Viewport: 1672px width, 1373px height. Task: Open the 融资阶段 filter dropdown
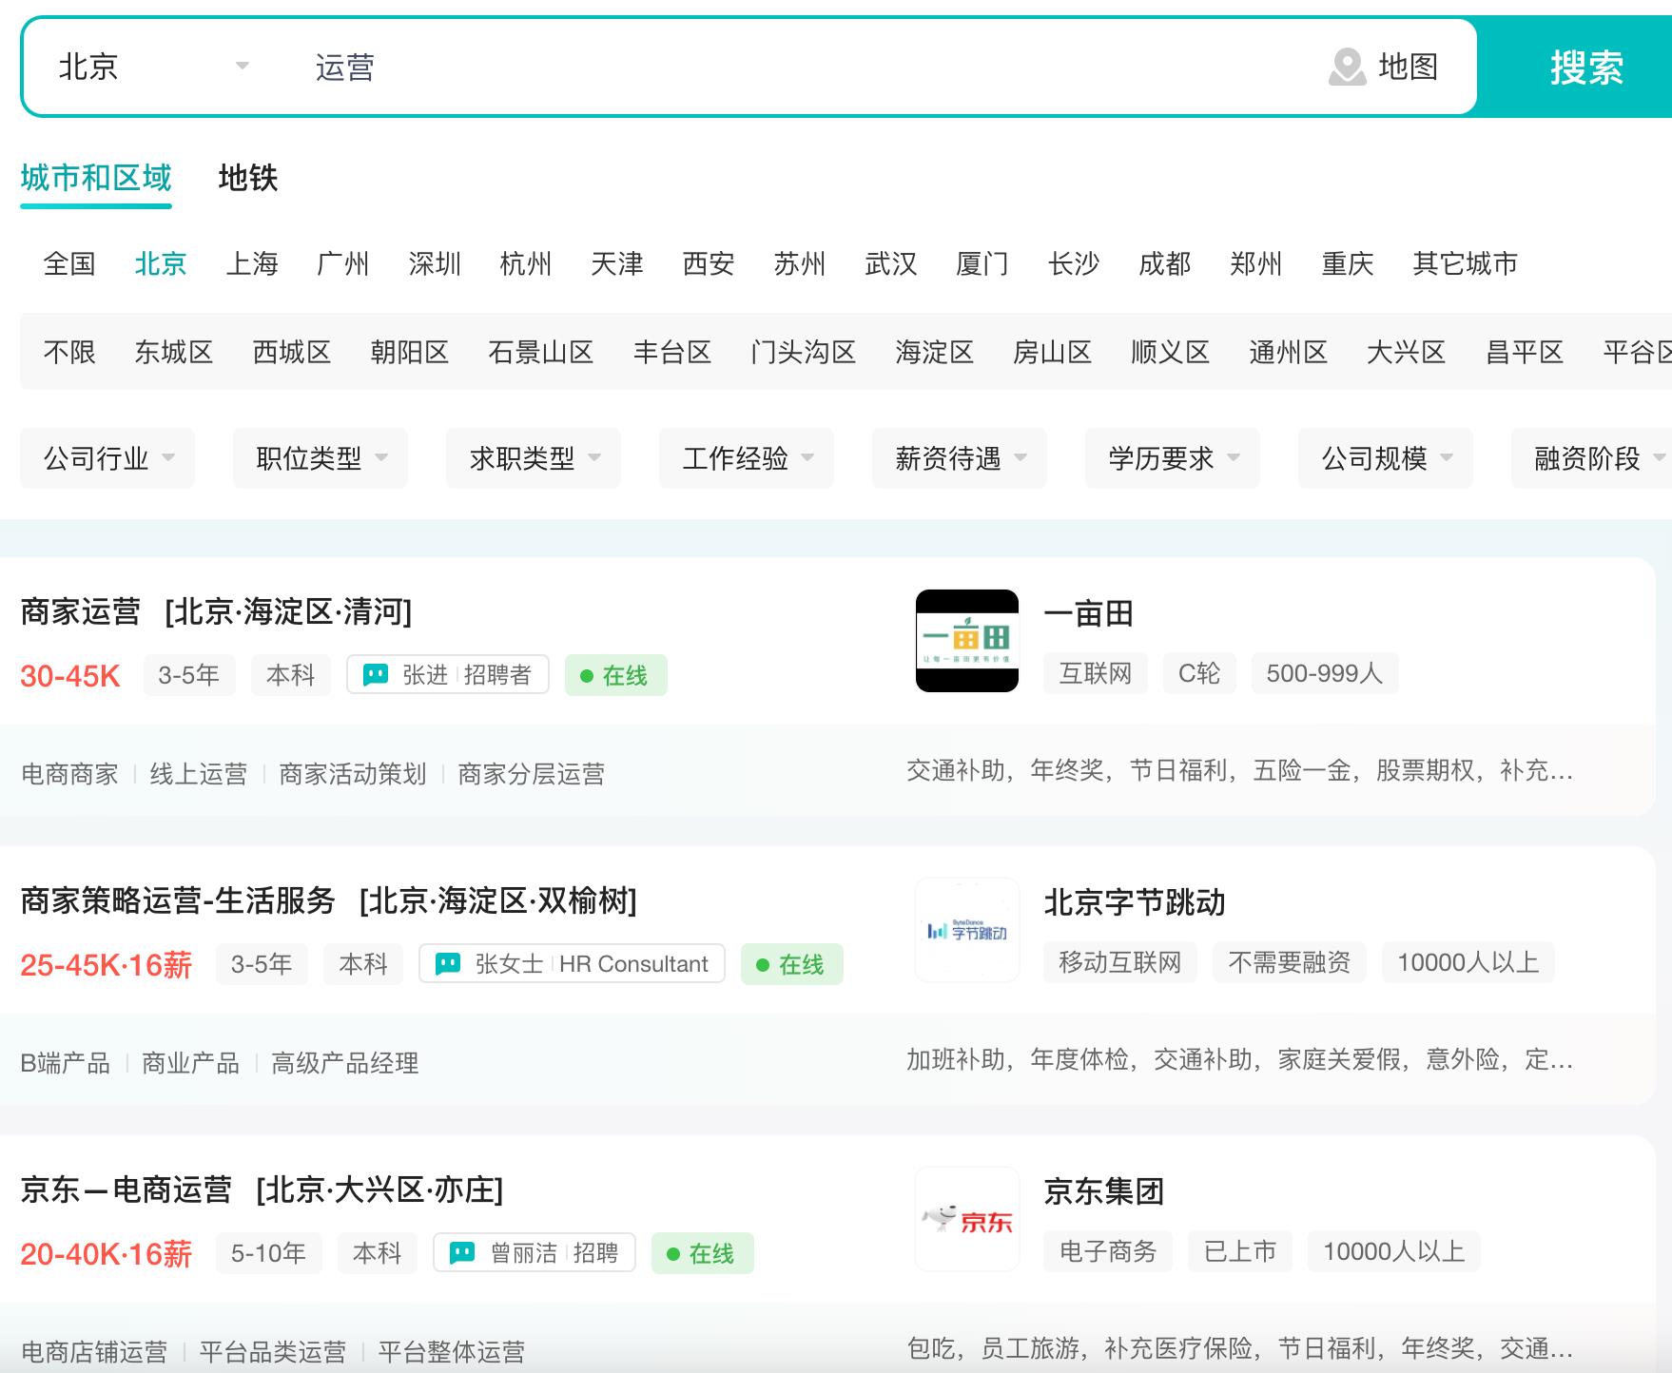(1592, 458)
